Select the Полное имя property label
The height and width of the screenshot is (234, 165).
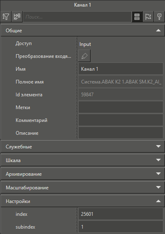click(30, 82)
